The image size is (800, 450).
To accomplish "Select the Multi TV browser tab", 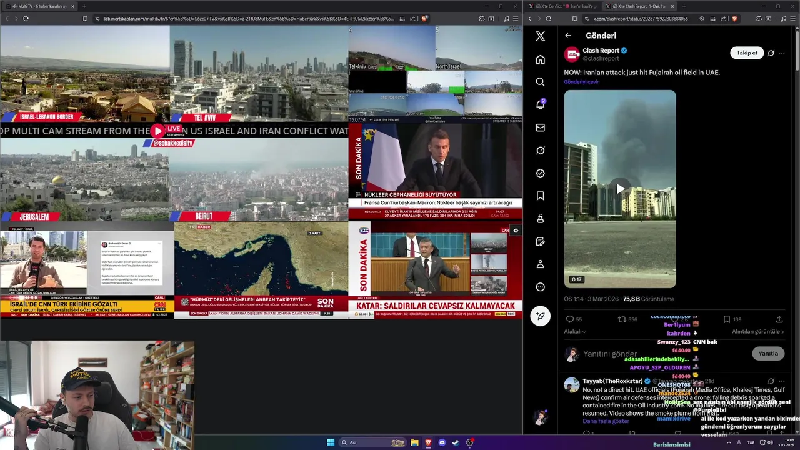I will pos(39,6).
